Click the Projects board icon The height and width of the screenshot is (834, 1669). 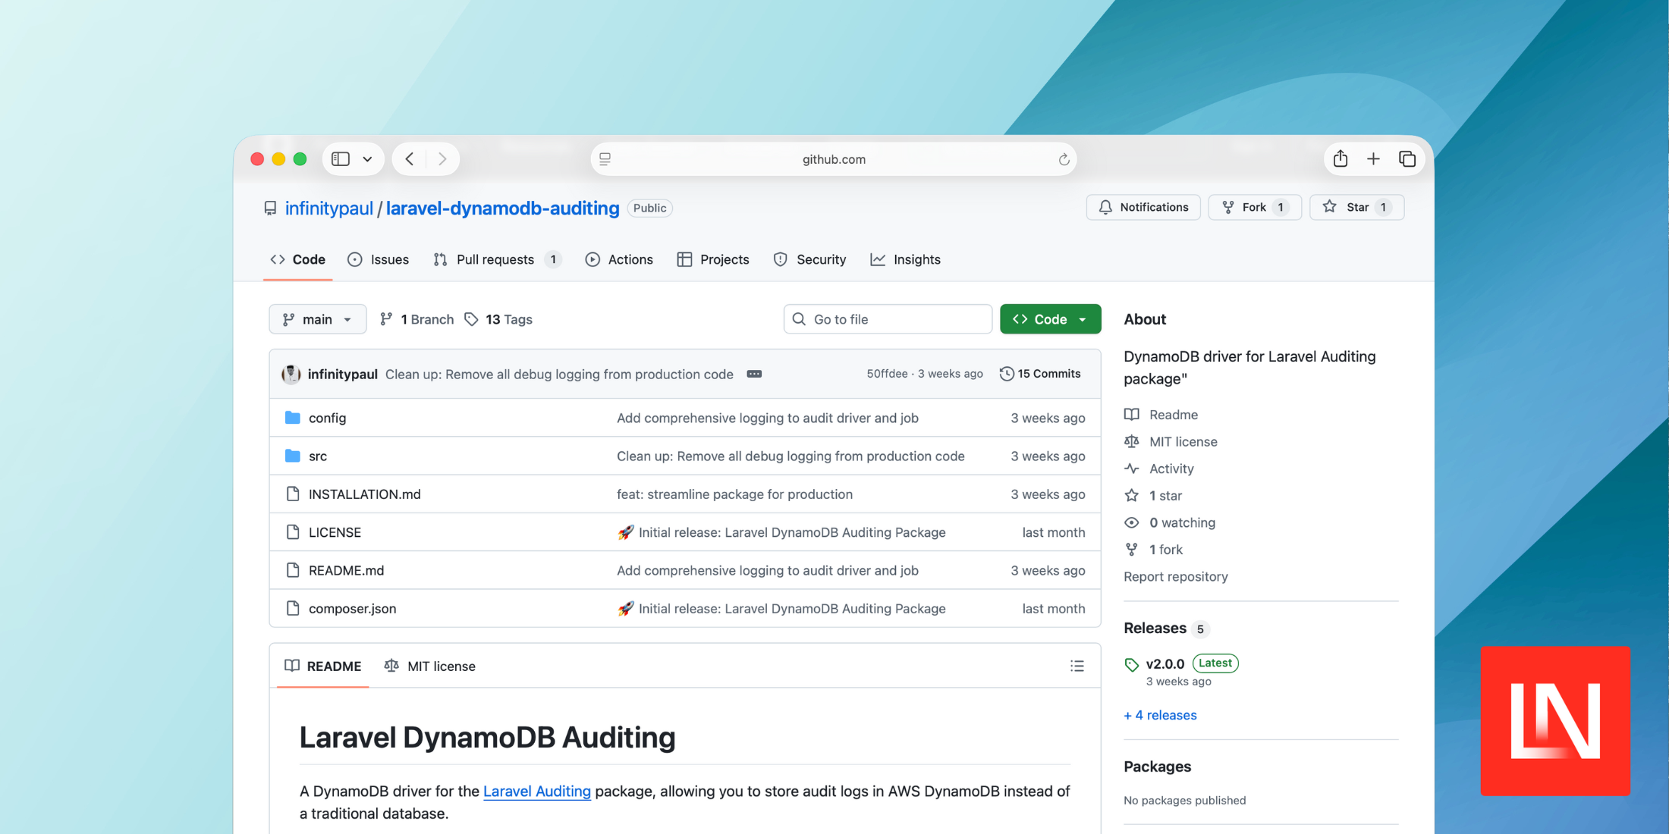tap(684, 259)
